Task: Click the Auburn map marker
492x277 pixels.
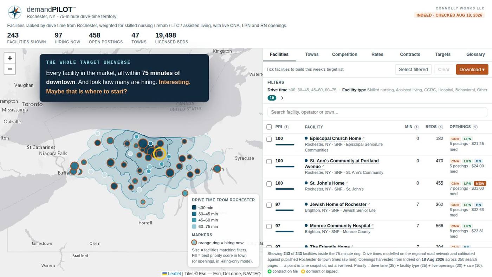Action: pos(217,169)
